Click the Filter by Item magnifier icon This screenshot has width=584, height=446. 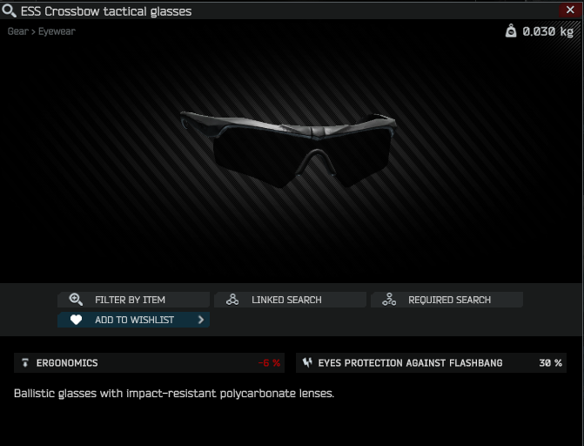pyautogui.click(x=76, y=300)
